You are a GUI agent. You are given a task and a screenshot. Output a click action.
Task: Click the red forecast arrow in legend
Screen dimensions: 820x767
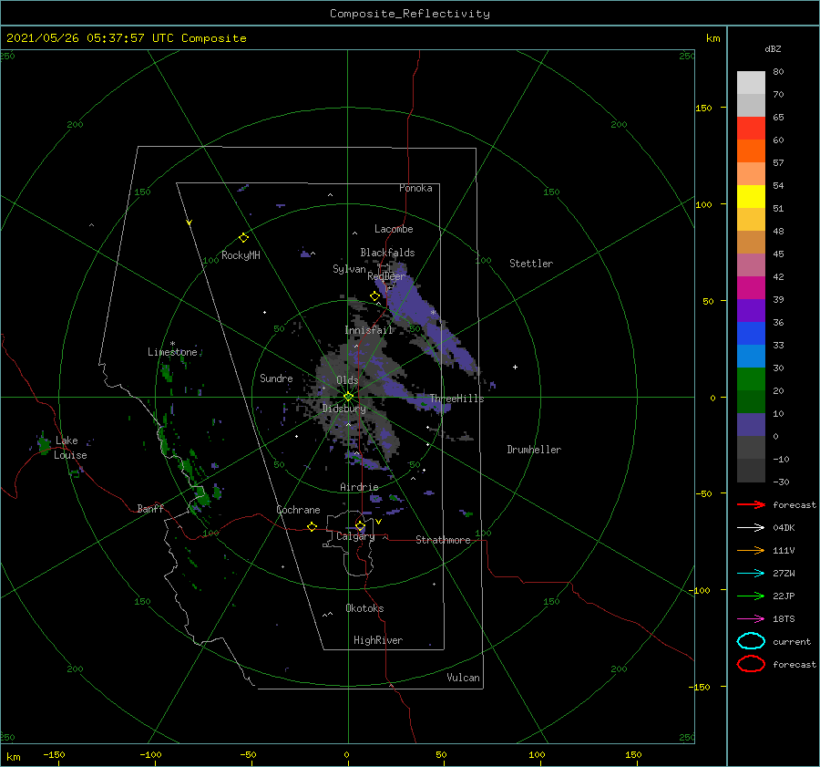pos(751,504)
